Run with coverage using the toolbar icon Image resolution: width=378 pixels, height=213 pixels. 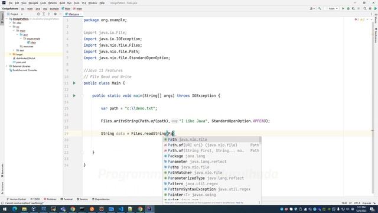(353, 8)
